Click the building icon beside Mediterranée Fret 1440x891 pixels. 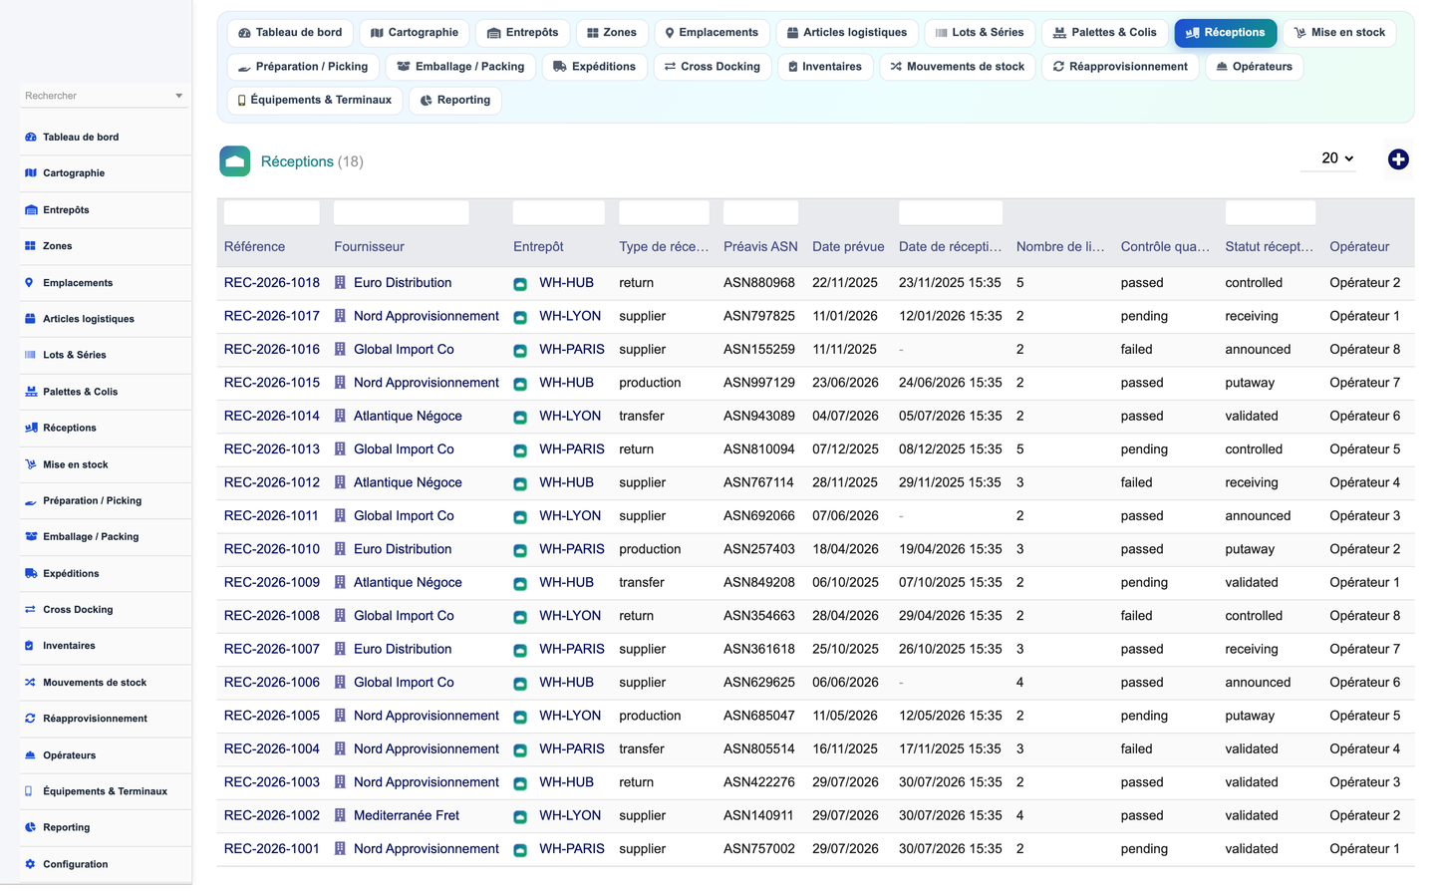(340, 815)
